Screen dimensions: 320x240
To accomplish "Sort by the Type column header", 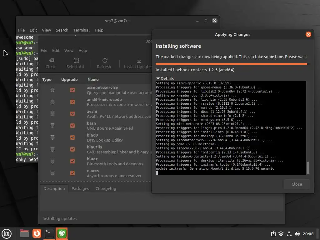I will [x=47, y=80].
